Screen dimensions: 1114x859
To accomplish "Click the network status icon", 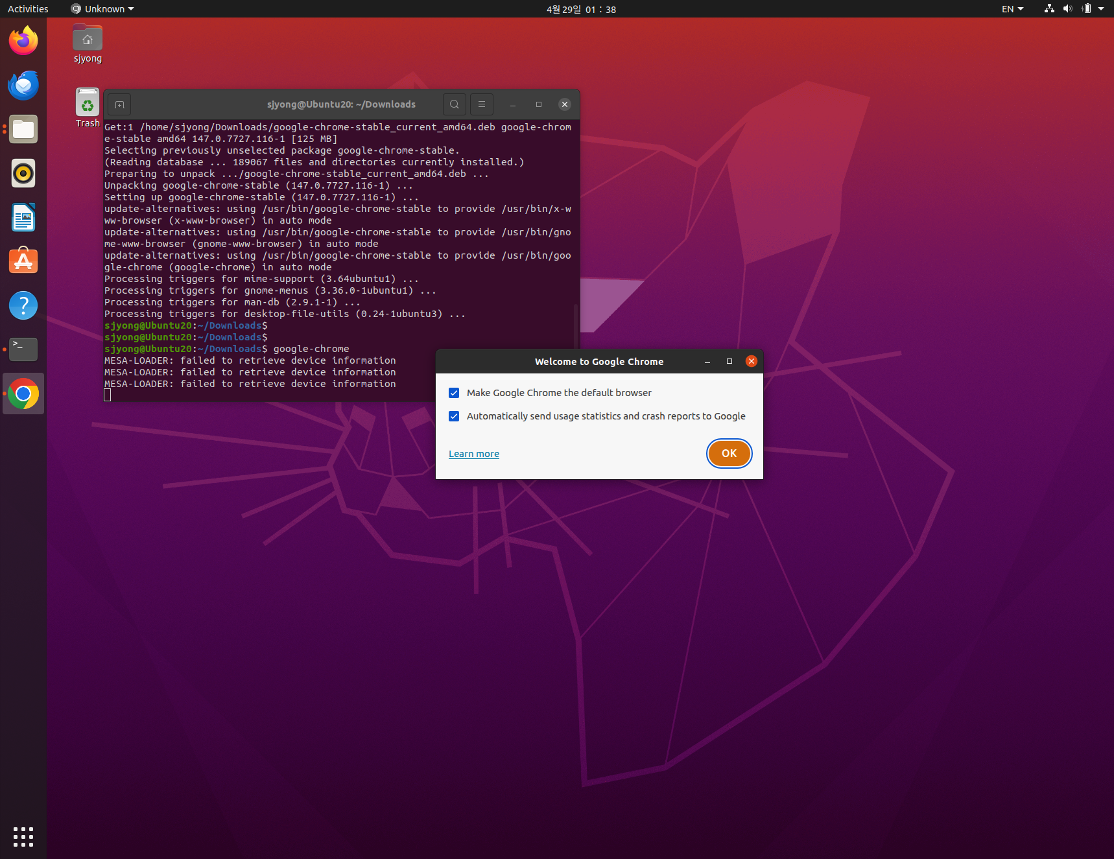I will (1049, 9).
